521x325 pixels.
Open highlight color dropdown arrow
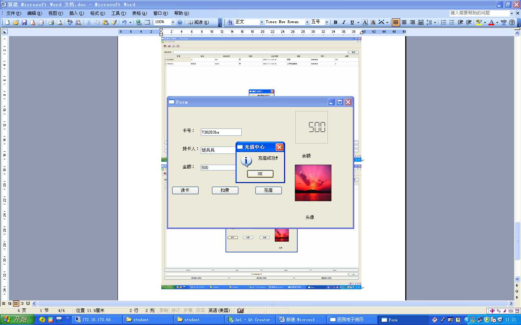point(485,22)
